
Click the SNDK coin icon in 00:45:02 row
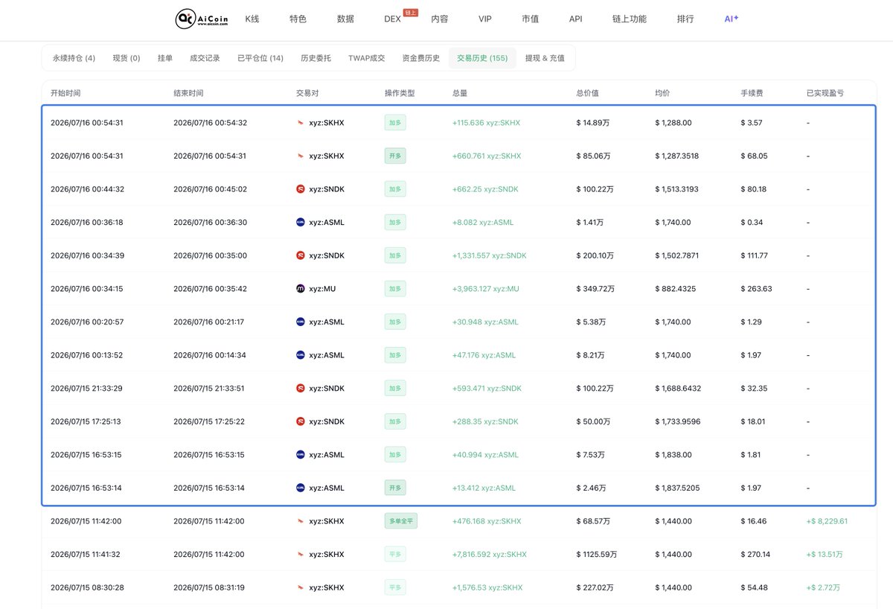point(301,189)
